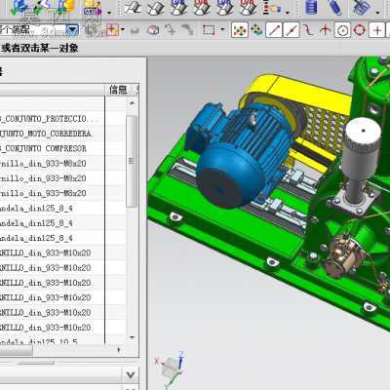The width and height of the screenshot is (390, 390).
Task: Toggle control point curve snap icon
Action: click(308, 30)
